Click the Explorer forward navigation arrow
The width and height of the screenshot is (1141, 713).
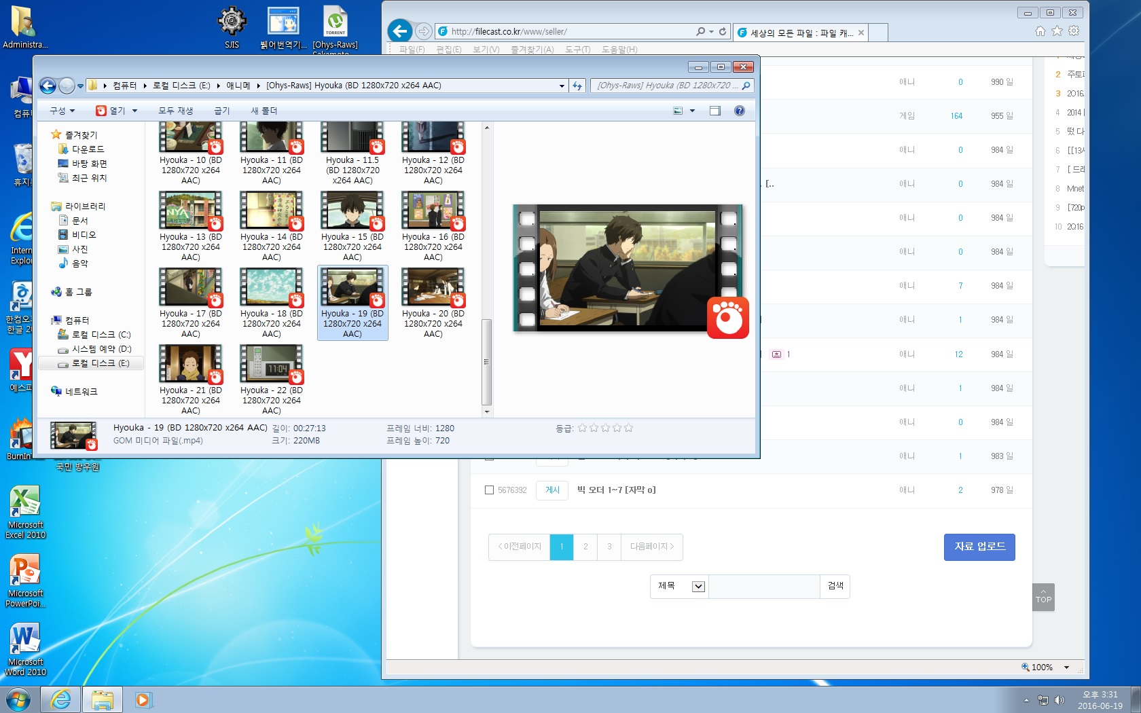(x=67, y=86)
